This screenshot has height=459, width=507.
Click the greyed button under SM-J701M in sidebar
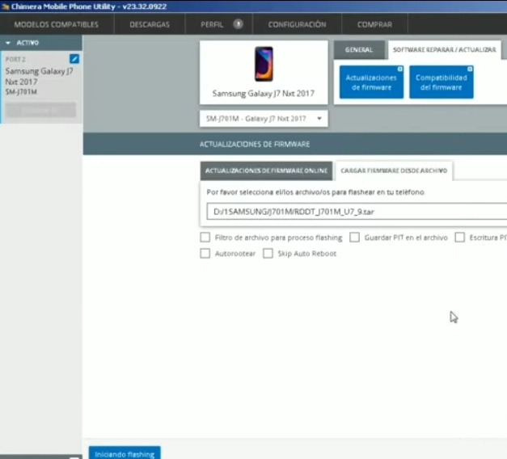(x=40, y=111)
